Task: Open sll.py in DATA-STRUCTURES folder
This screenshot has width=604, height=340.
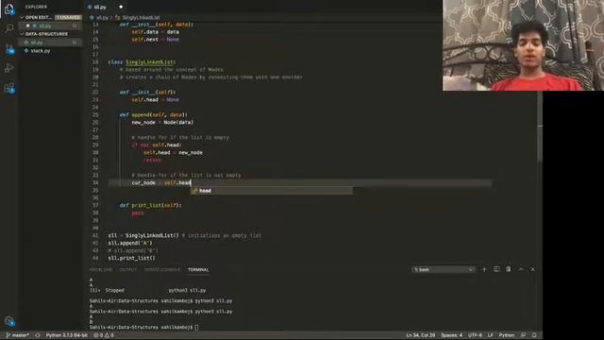Action: (x=37, y=42)
